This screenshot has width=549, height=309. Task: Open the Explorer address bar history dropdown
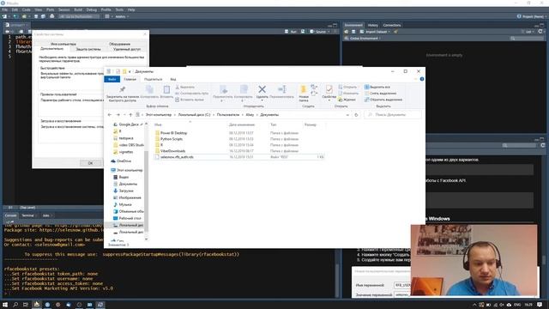(347, 115)
